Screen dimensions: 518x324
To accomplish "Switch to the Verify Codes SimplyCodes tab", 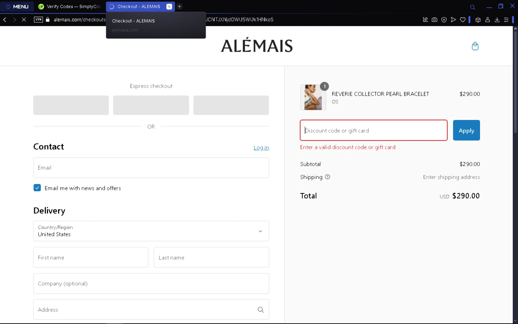I will coord(70,7).
